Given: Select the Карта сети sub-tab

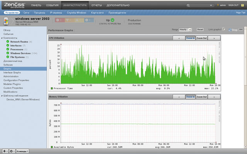Looking at the screenshot, I should coord(97,13).
